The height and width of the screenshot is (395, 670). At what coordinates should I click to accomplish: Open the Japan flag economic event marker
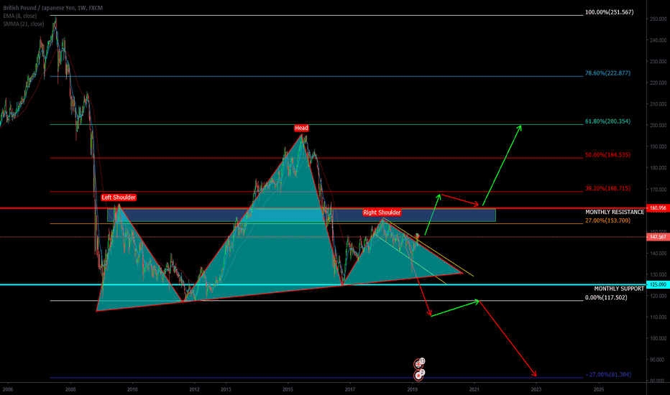pyautogui.click(x=418, y=376)
